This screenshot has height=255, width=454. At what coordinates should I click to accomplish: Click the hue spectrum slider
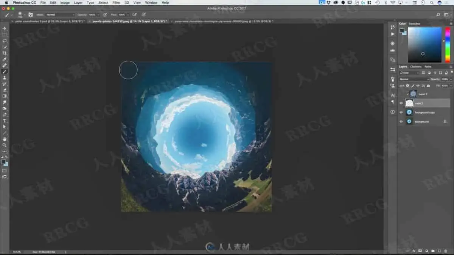[x=448, y=45]
